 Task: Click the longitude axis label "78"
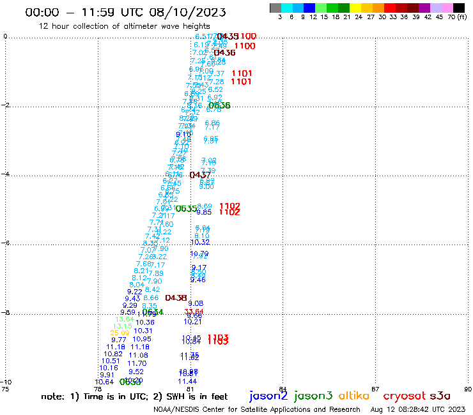pyautogui.click(x=98, y=389)
